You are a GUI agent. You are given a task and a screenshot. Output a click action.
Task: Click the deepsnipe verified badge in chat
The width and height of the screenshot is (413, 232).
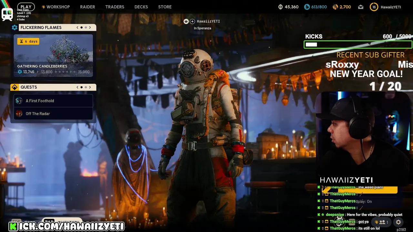click(323, 215)
